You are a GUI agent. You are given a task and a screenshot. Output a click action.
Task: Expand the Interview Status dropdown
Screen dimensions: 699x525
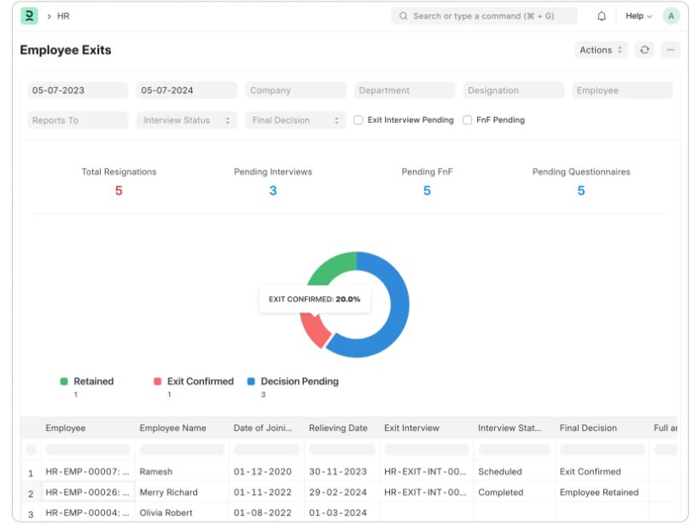187,120
